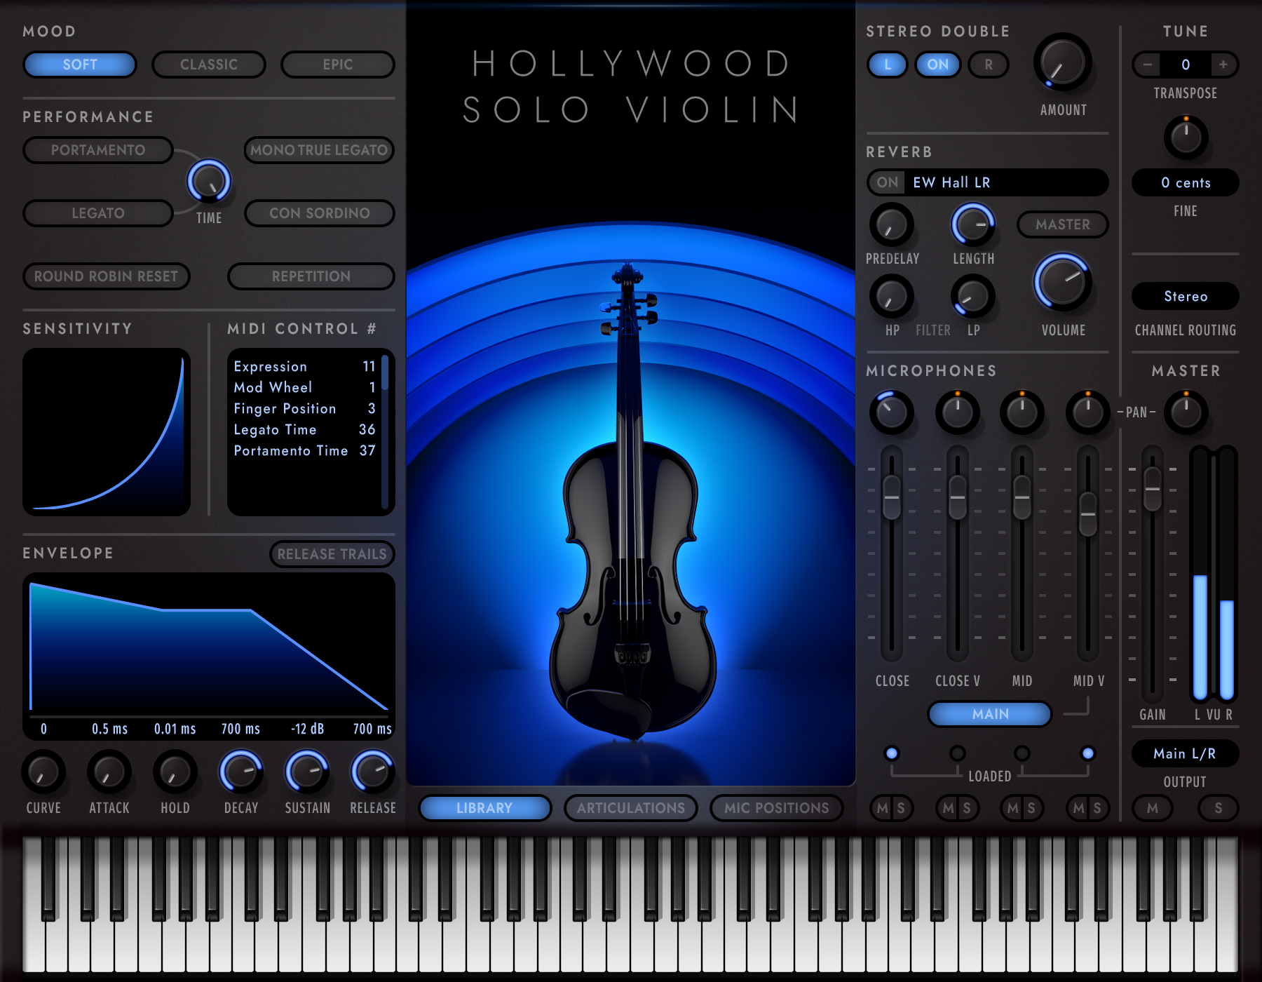
Task: Select stereo double L channel
Action: tap(888, 65)
